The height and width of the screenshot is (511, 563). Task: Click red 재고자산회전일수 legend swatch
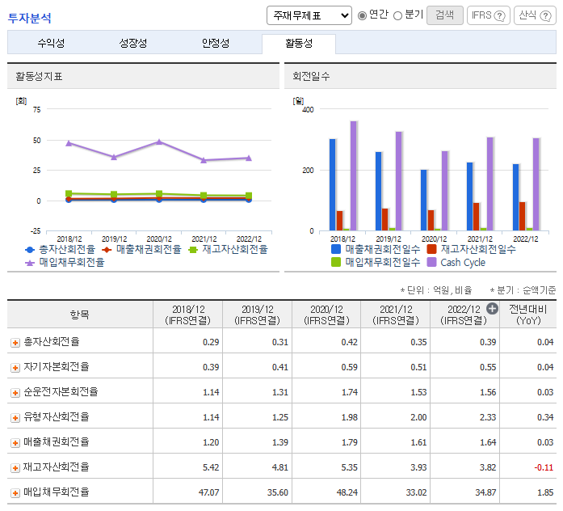[x=431, y=249]
